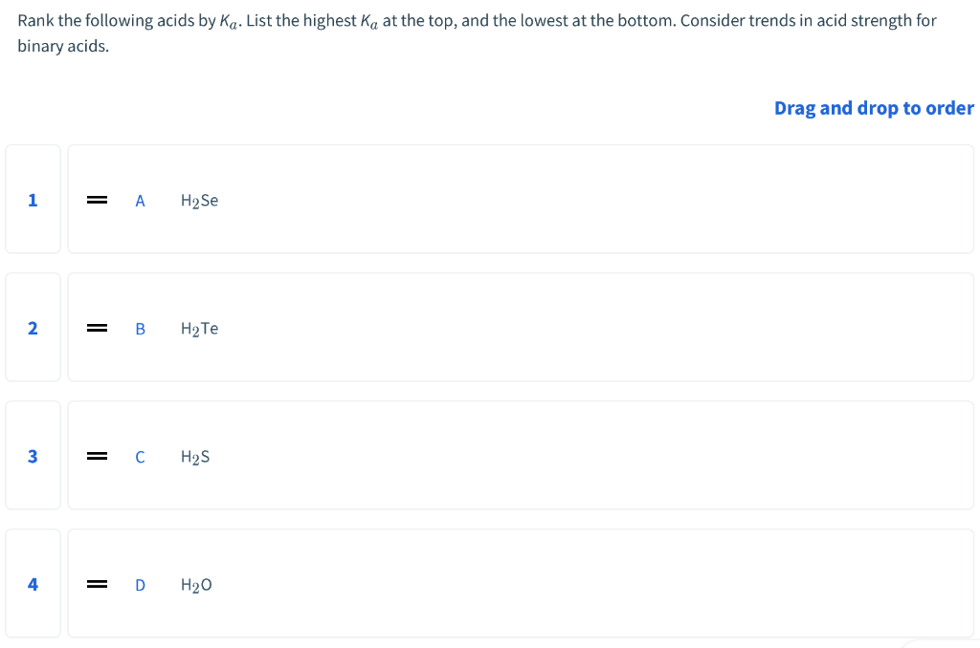Click the rank number 2 box
Screen dimensions: 980x648
[33, 327]
